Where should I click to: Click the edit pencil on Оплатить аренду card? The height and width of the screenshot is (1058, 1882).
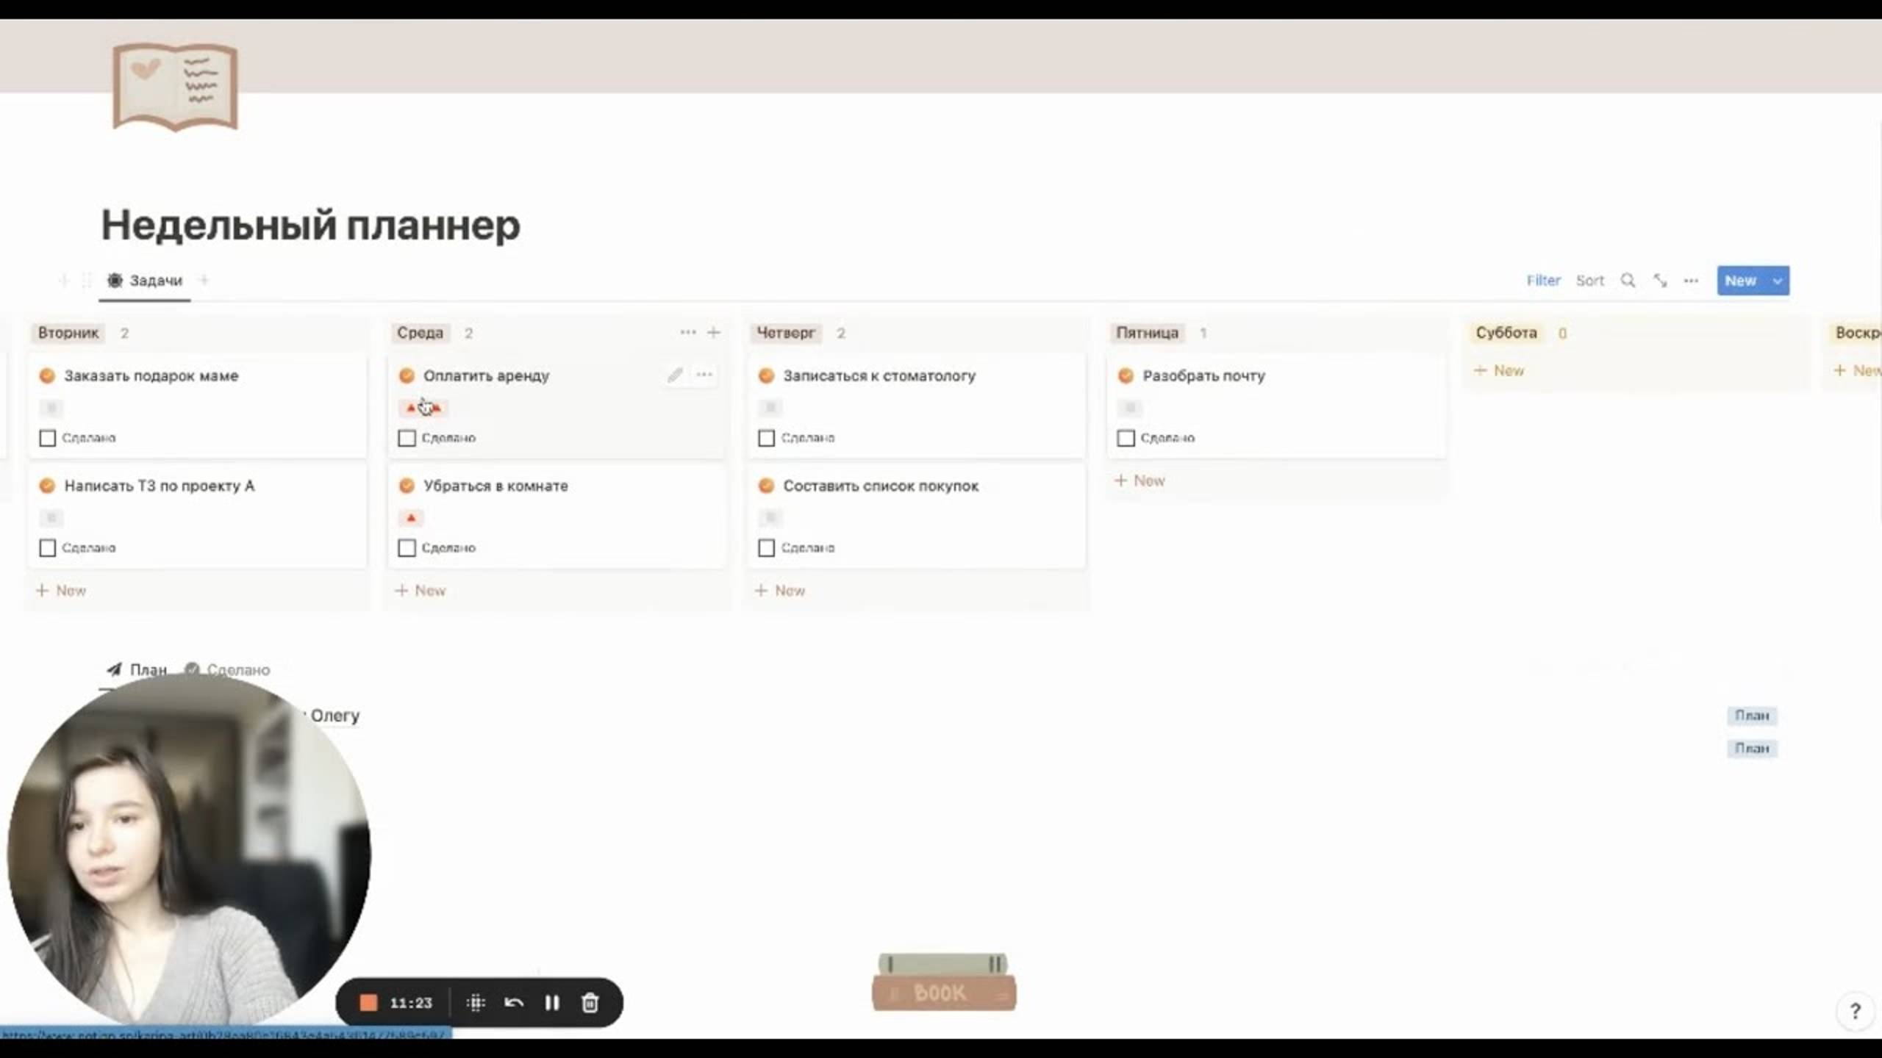pyautogui.click(x=674, y=375)
